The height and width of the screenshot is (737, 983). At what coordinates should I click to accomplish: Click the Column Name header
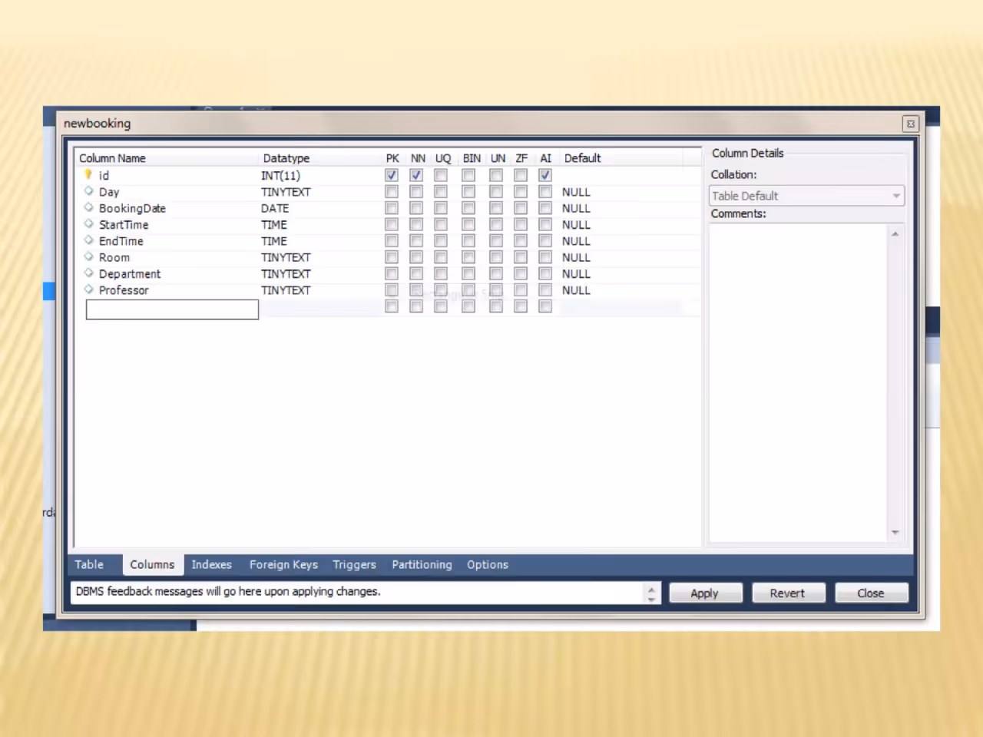point(113,158)
